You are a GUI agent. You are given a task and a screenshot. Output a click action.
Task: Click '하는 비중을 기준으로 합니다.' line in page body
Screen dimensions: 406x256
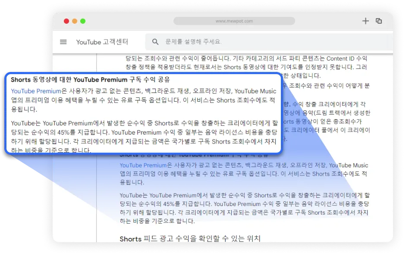point(157,221)
